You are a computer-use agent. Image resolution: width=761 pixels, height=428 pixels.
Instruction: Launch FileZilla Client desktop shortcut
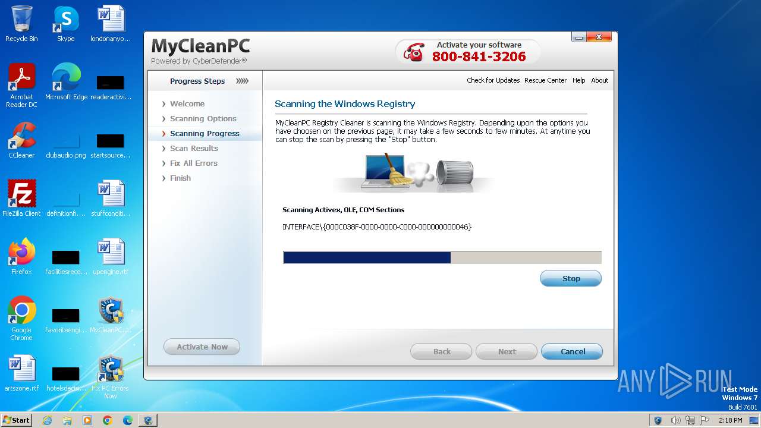click(21, 199)
